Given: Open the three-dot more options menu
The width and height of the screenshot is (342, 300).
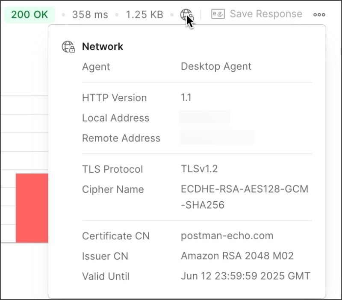Looking at the screenshot, I should point(319,15).
